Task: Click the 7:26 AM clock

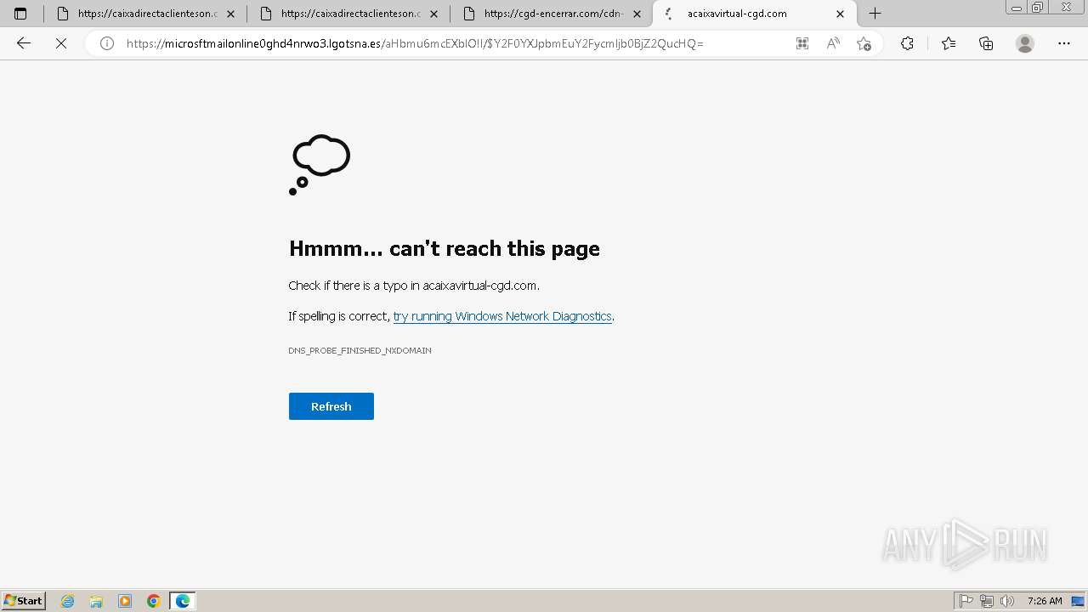Action: point(1045,601)
